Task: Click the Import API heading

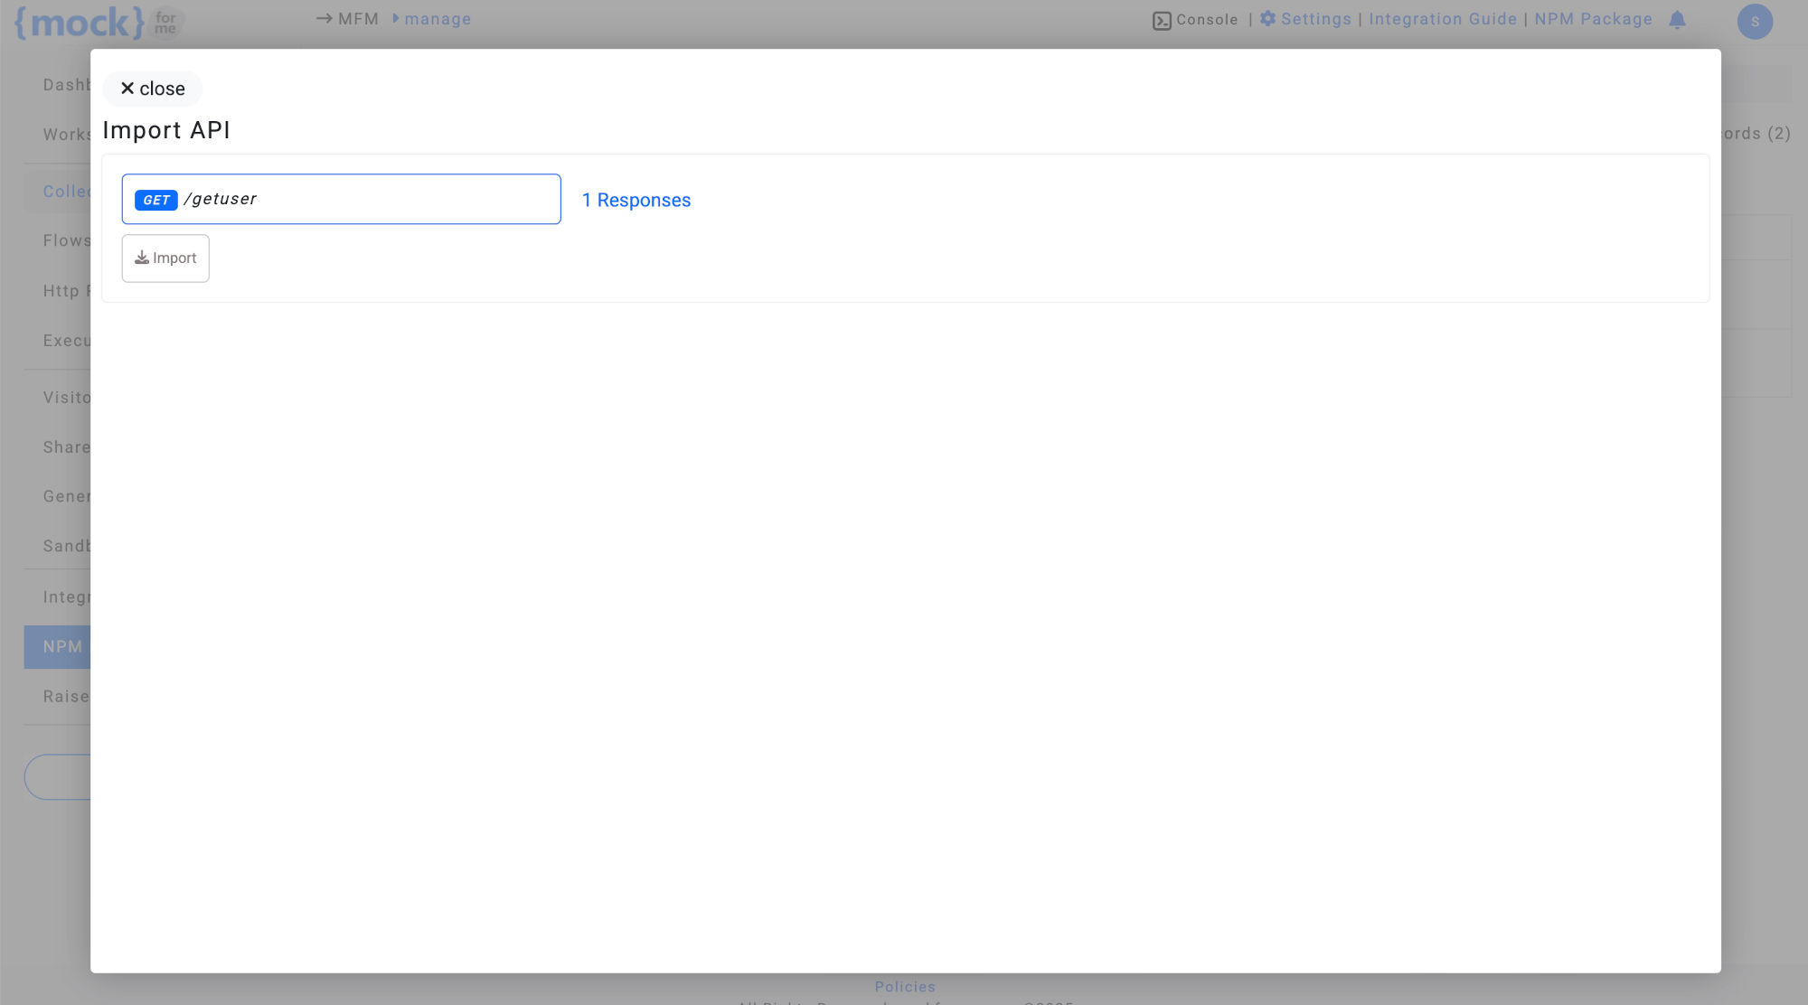Action: pos(166,130)
